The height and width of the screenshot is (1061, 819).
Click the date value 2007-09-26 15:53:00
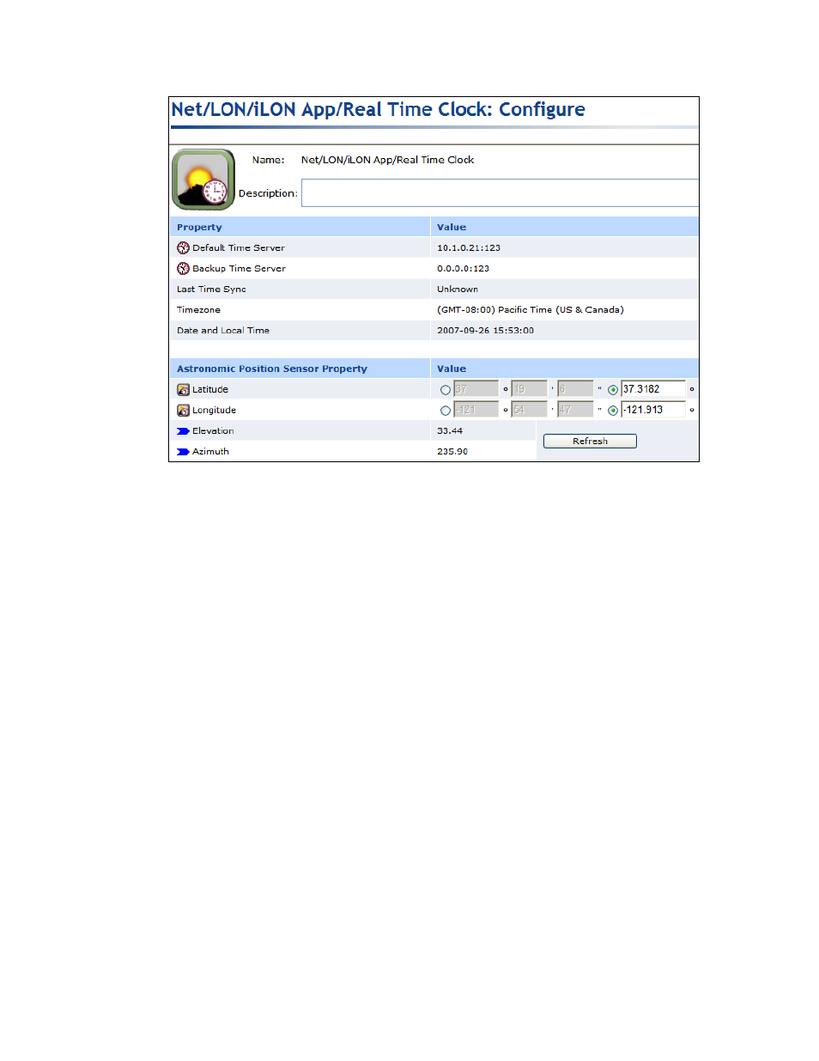[485, 331]
